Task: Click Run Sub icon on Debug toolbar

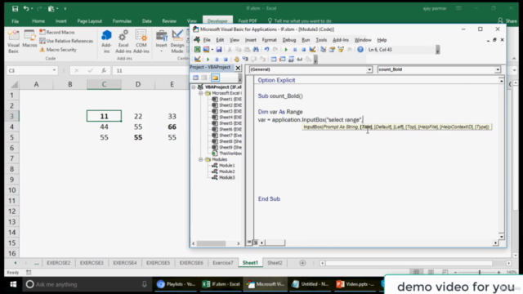Action: coord(208,60)
